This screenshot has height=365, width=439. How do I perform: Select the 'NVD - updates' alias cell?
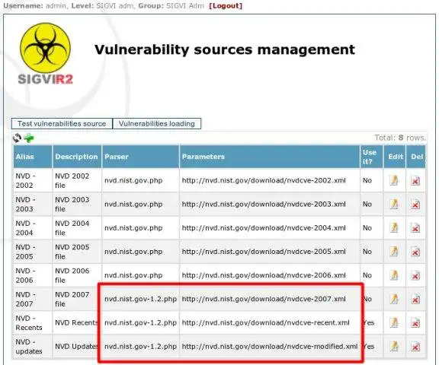[33, 347]
